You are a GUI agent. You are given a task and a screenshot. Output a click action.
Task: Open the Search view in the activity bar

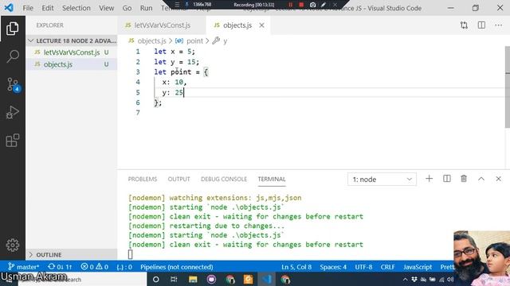click(x=13, y=56)
